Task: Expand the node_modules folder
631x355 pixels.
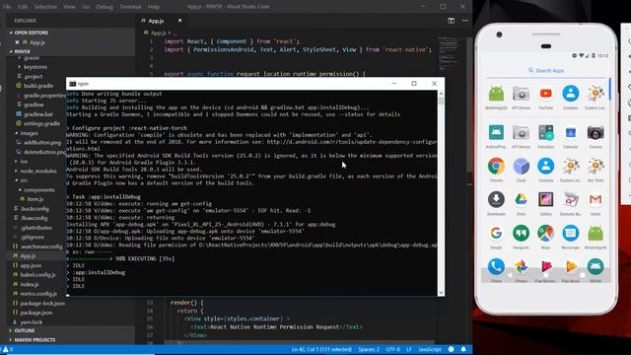Action: point(38,171)
